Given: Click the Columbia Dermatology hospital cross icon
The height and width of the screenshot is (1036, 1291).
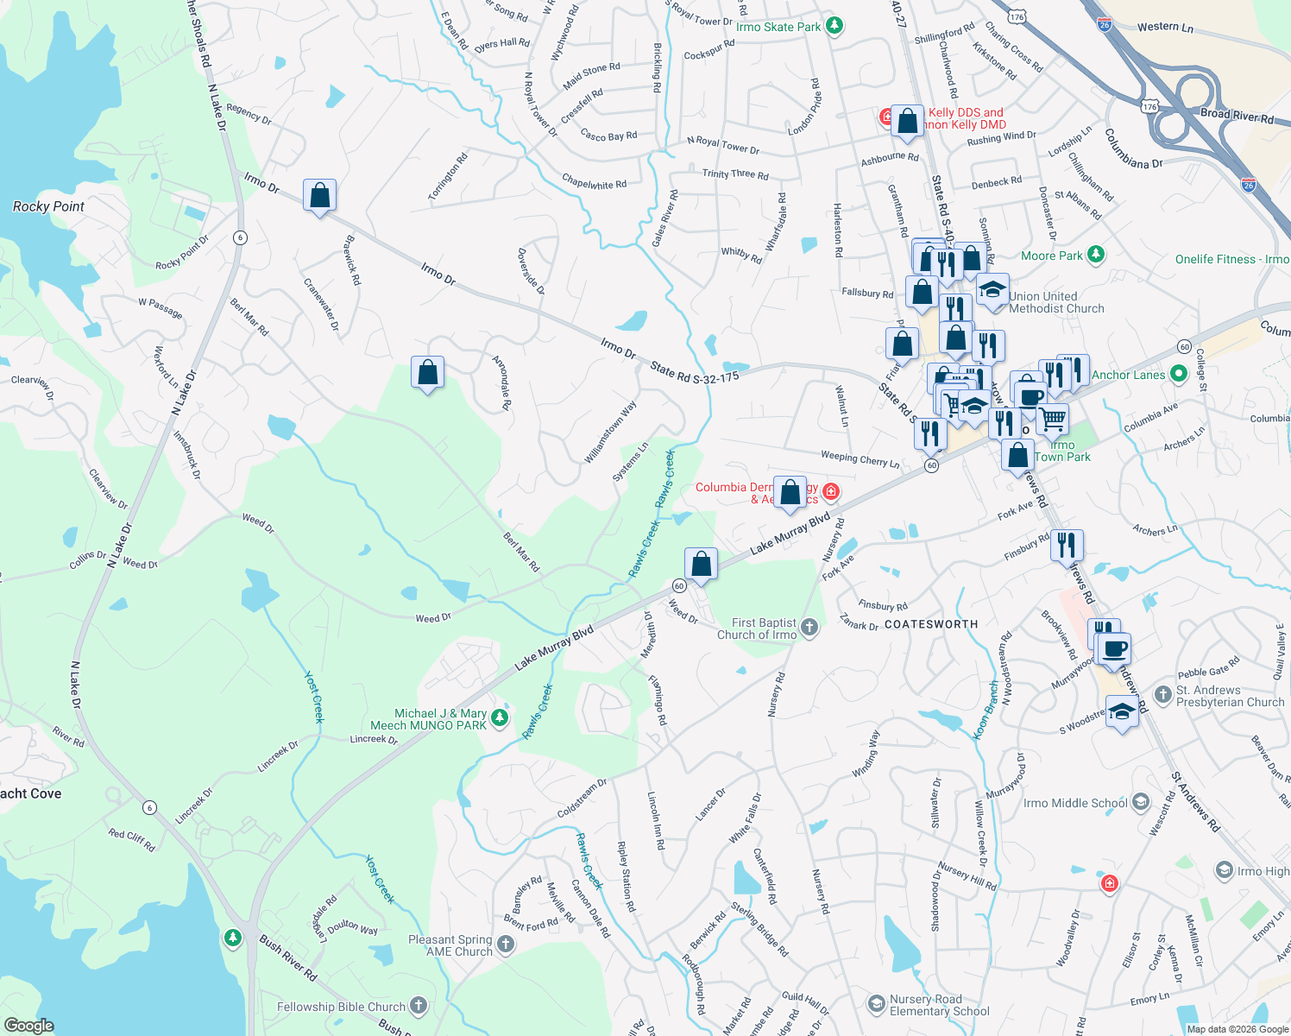Looking at the screenshot, I should coord(830,490).
